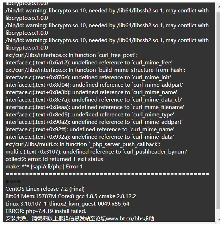Click the curl_mime_data_cb undefined reference line

[94, 100]
